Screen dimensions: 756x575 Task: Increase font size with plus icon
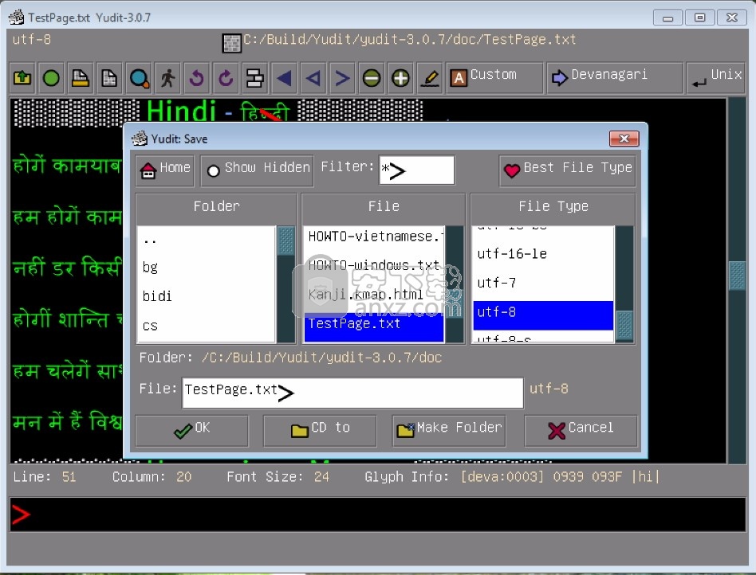tap(400, 77)
